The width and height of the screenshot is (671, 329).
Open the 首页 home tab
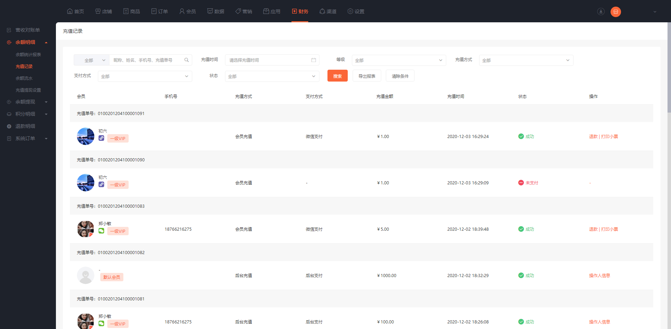[75, 12]
